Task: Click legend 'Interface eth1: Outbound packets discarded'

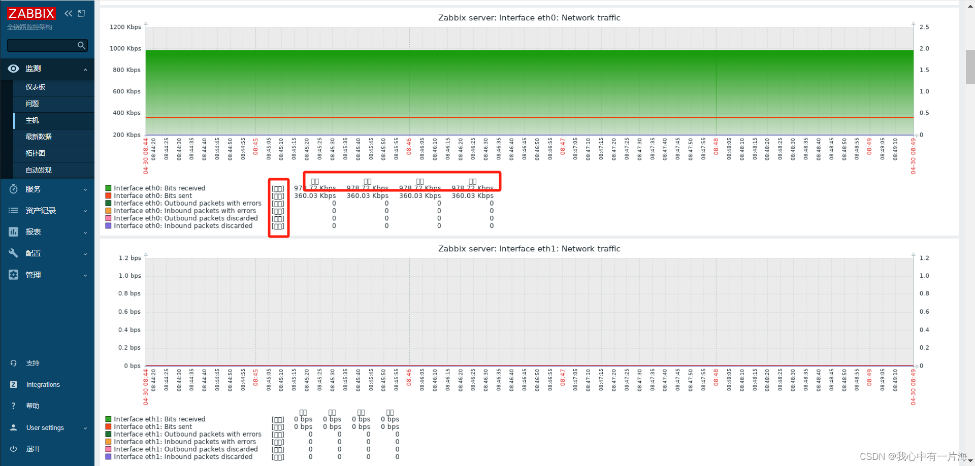Action: [186, 449]
